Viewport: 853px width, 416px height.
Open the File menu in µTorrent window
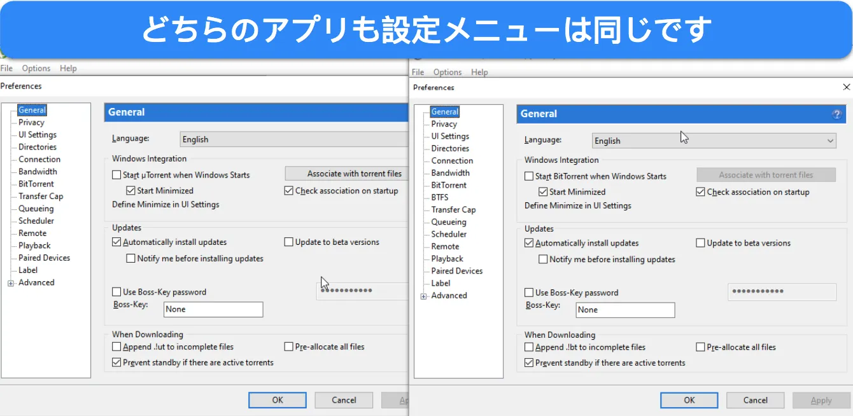(6, 68)
